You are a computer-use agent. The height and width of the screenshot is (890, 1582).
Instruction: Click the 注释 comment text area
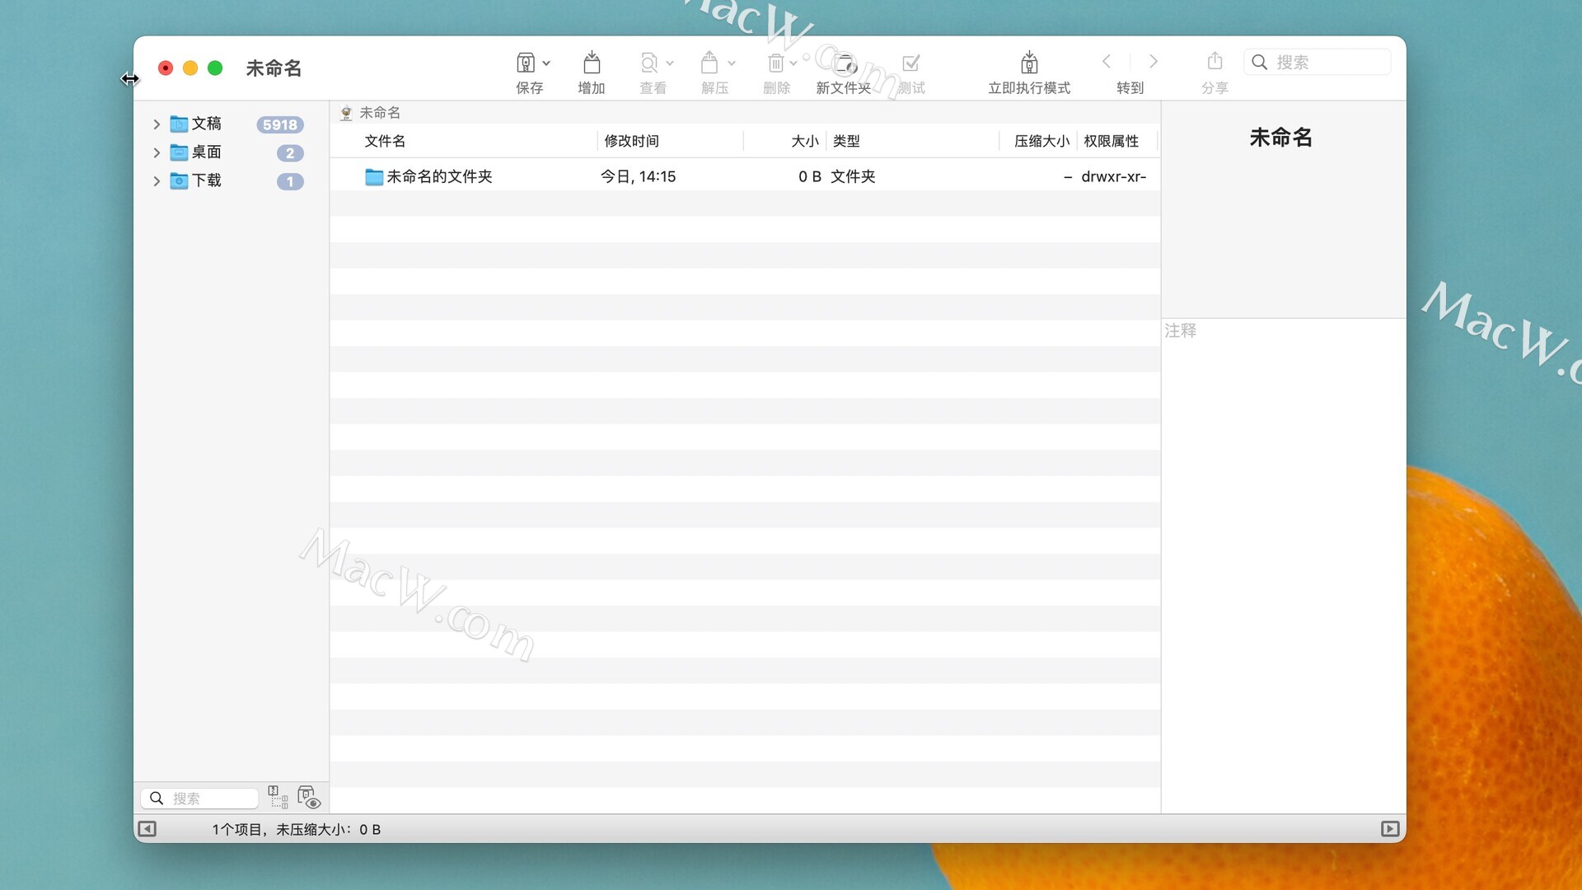[x=1283, y=565]
